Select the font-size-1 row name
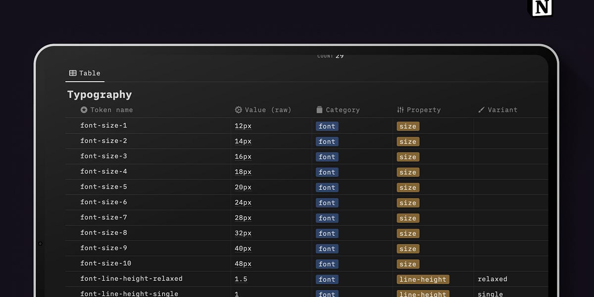The width and height of the screenshot is (594, 297). pyautogui.click(x=104, y=126)
